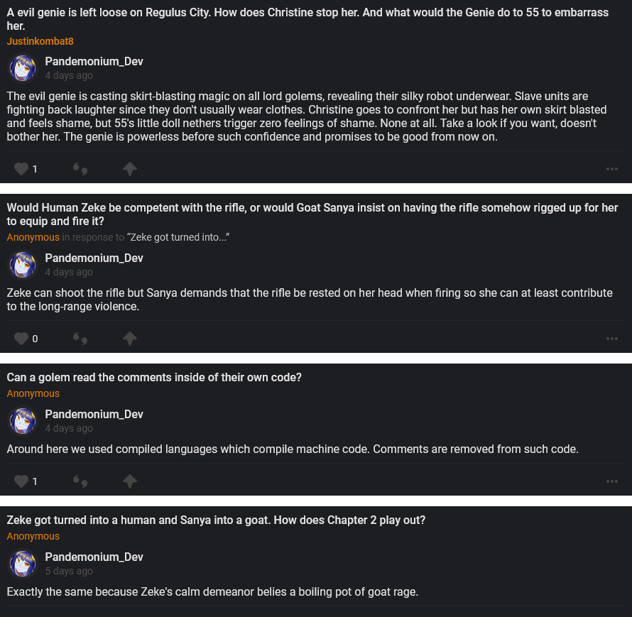Open more options on the rifle answer
This screenshot has width=632, height=617.
[x=611, y=339]
